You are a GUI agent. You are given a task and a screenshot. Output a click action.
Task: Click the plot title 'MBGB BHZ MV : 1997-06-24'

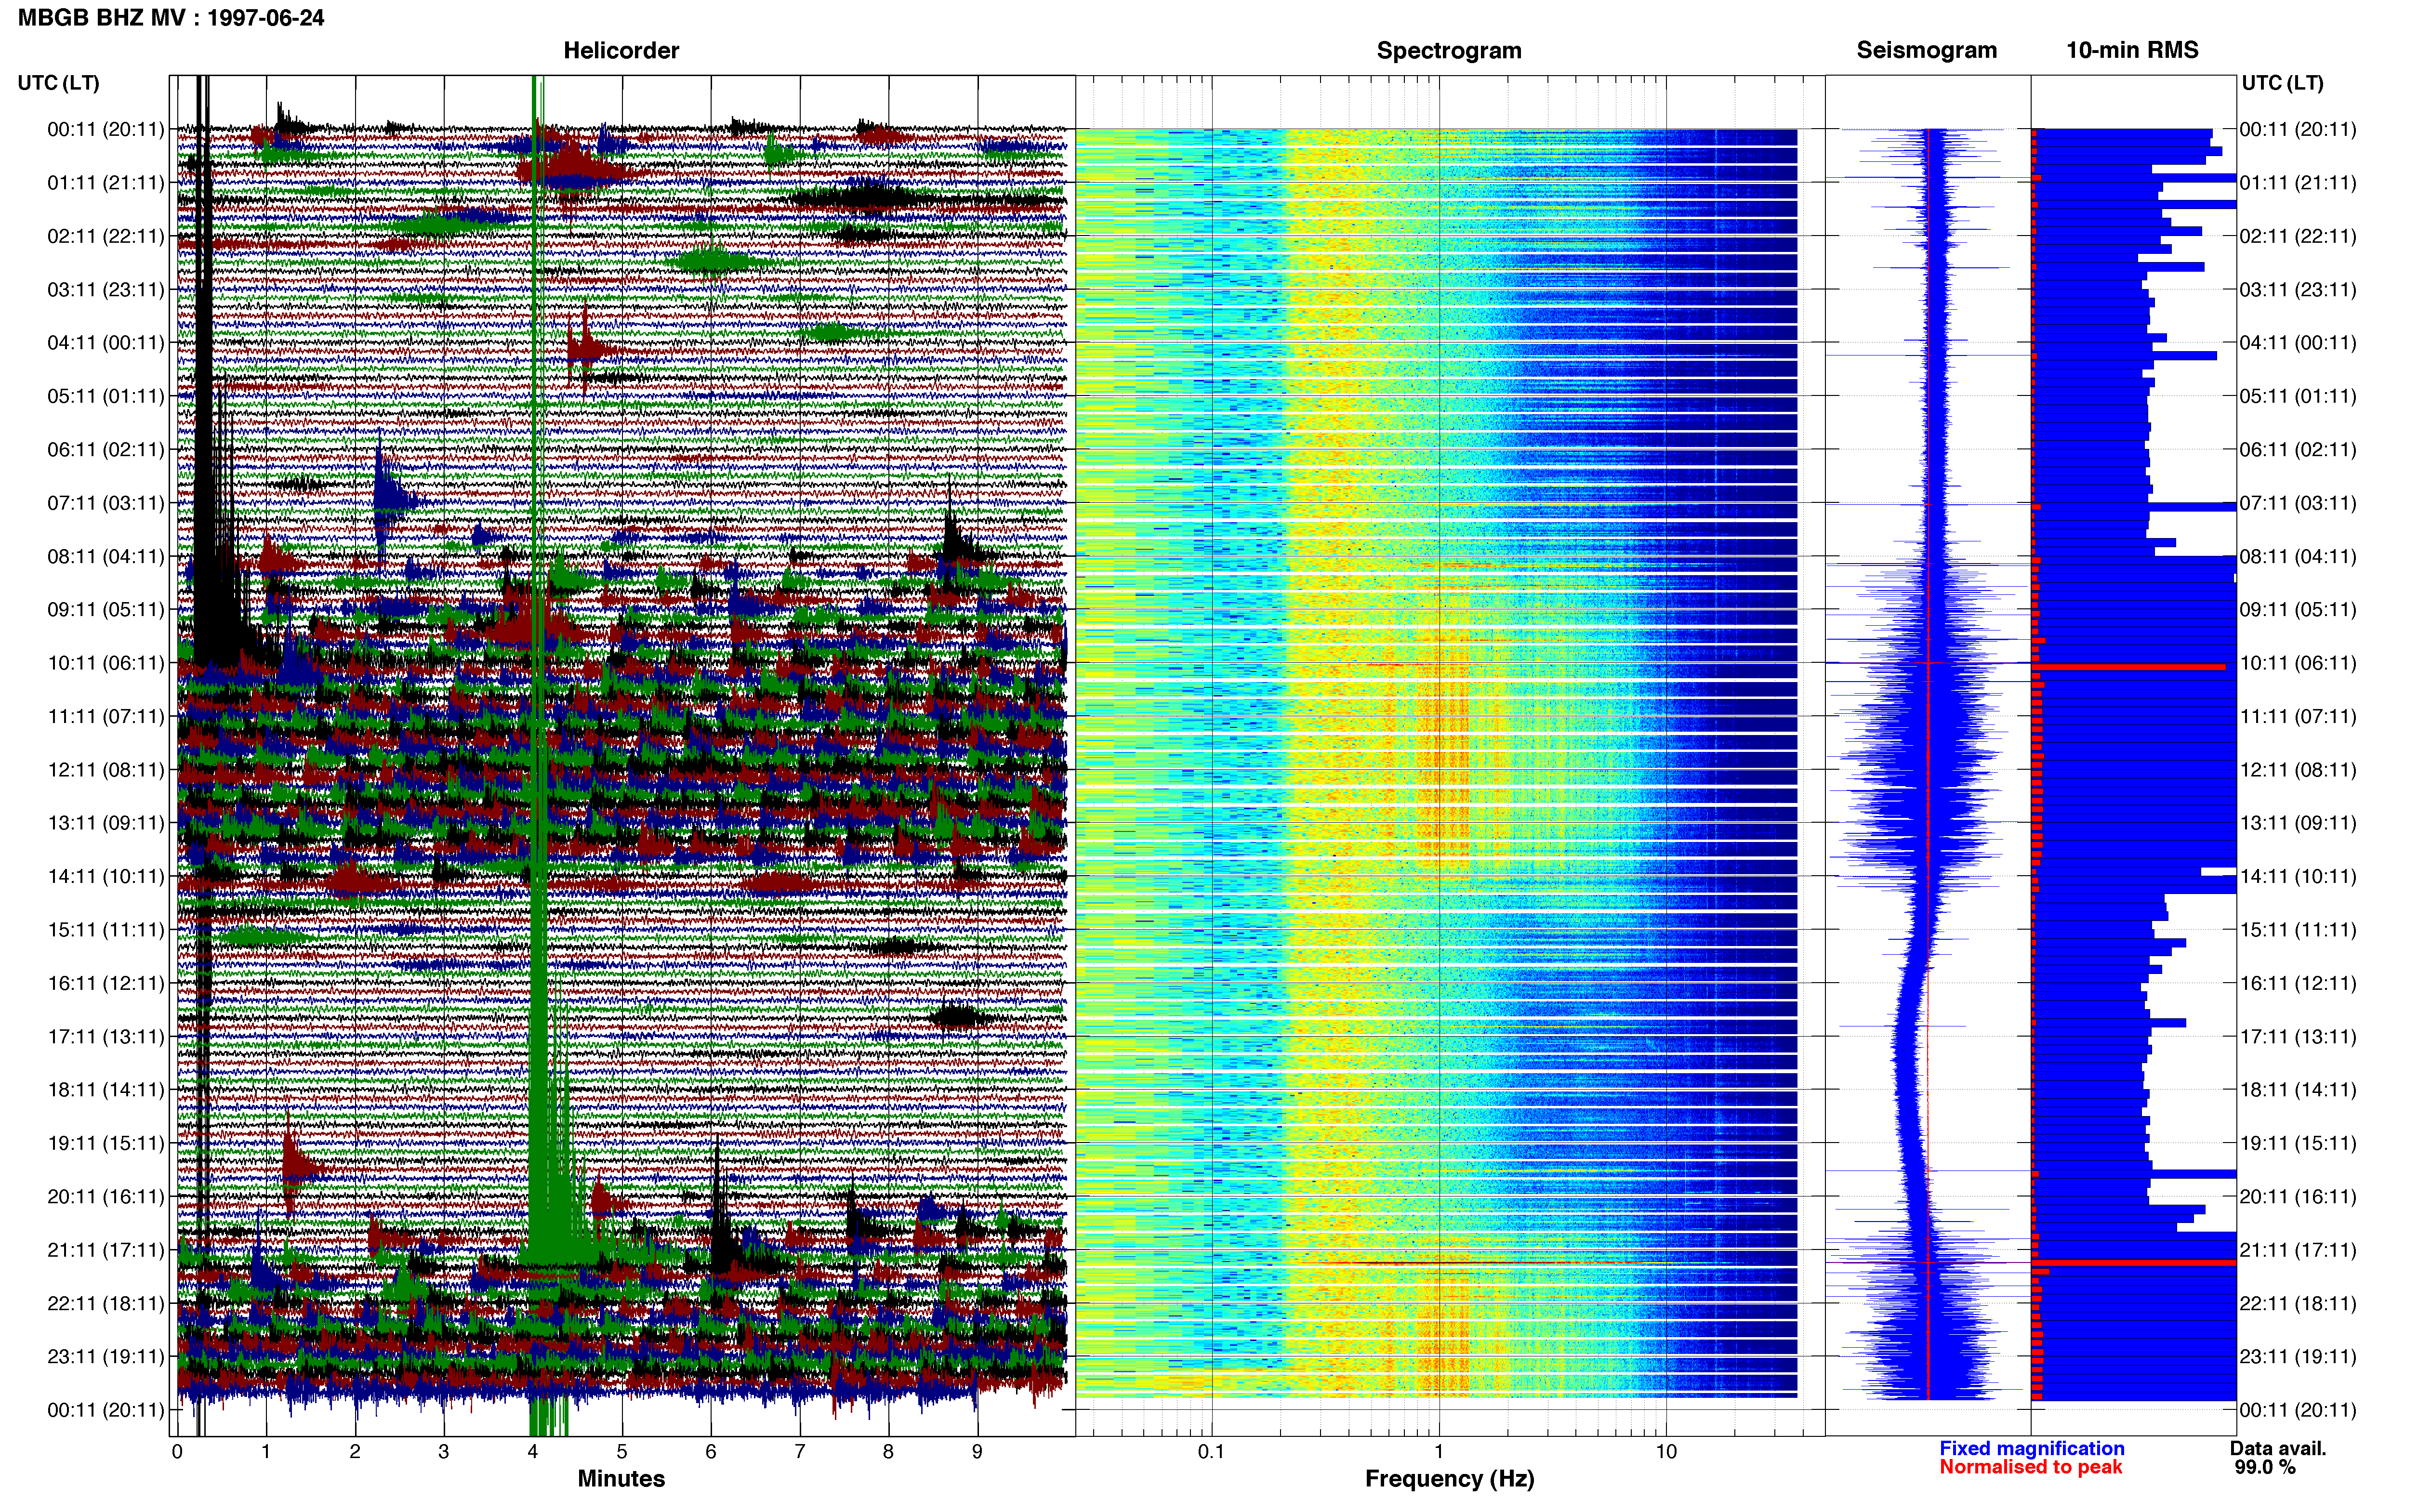tap(171, 18)
